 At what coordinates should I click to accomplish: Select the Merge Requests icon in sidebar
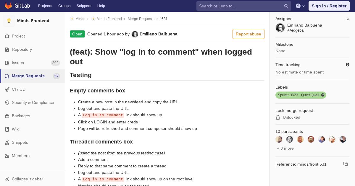coord(7,76)
